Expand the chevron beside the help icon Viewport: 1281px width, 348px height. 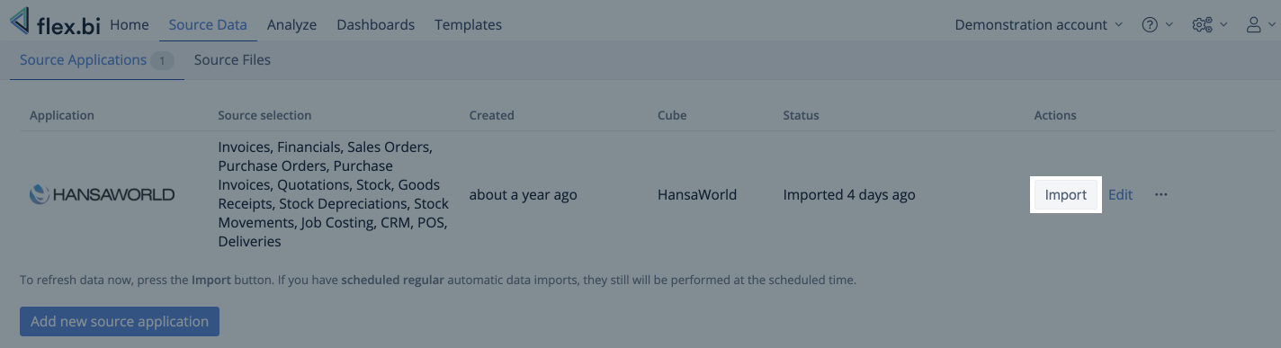[1169, 25]
